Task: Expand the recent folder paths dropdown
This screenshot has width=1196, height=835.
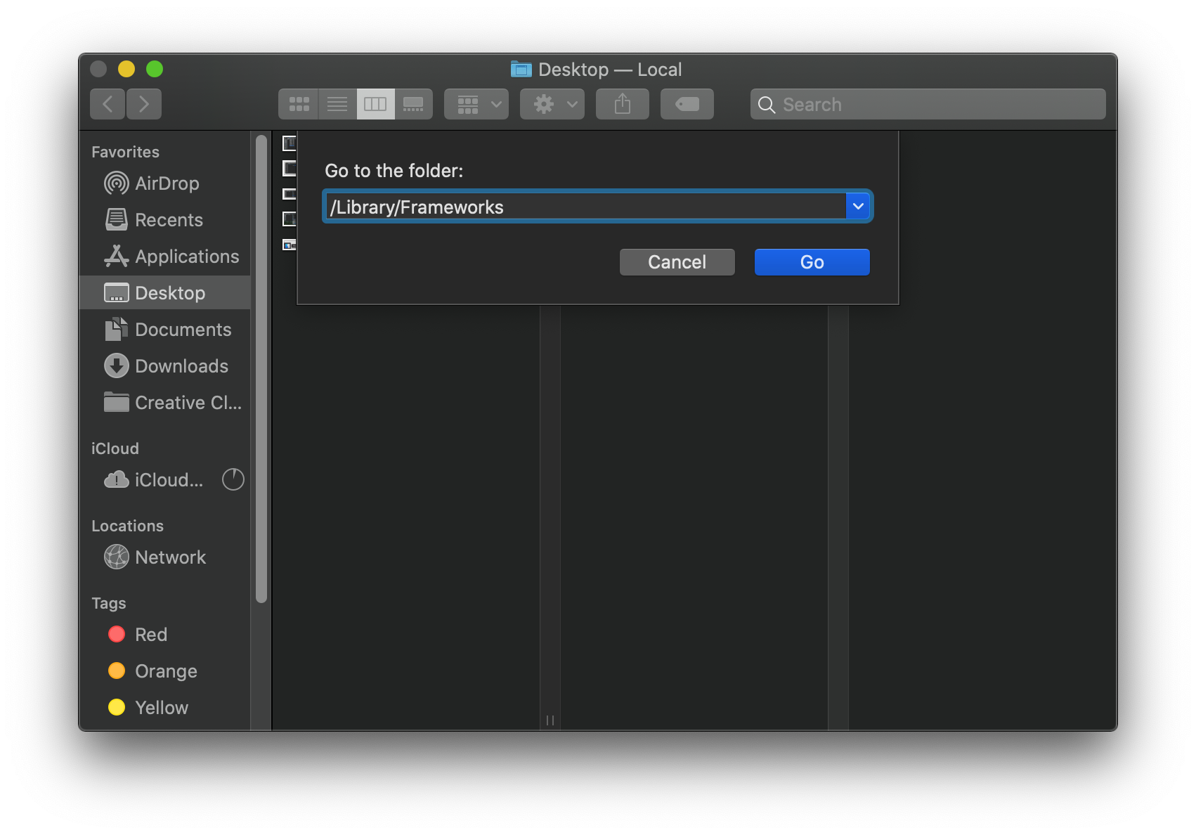Action: click(858, 207)
